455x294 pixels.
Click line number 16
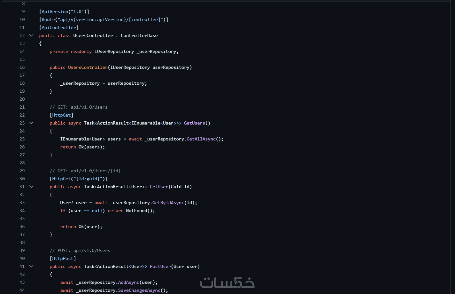(x=22, y=67)
